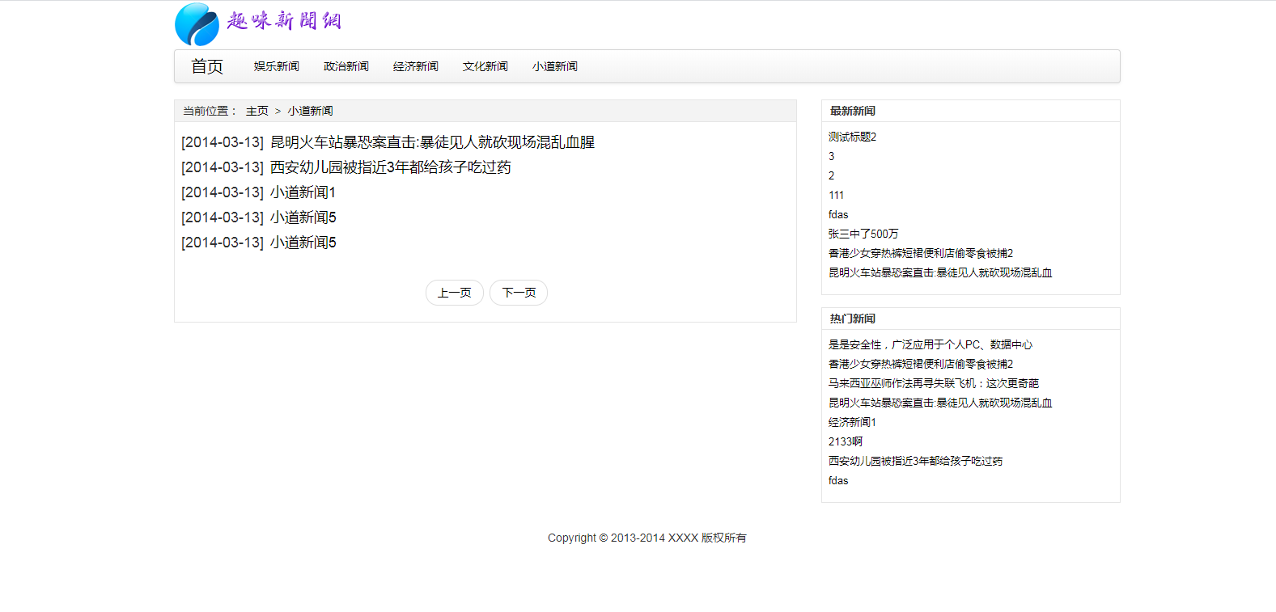The height and width of the screenshot is (612, 1276).
Task: Open 昆明火车站暴恐案 link in 最新新闻
Action: pyautogui.click(x=940, y=272)
